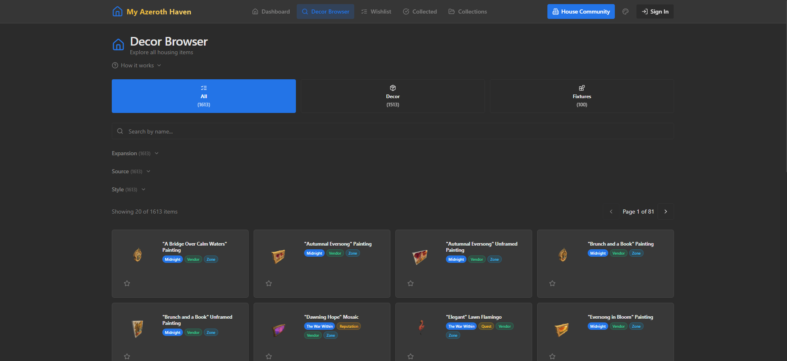Go to the previous page arrow
787x361 pixels.
tap(611, 212)
